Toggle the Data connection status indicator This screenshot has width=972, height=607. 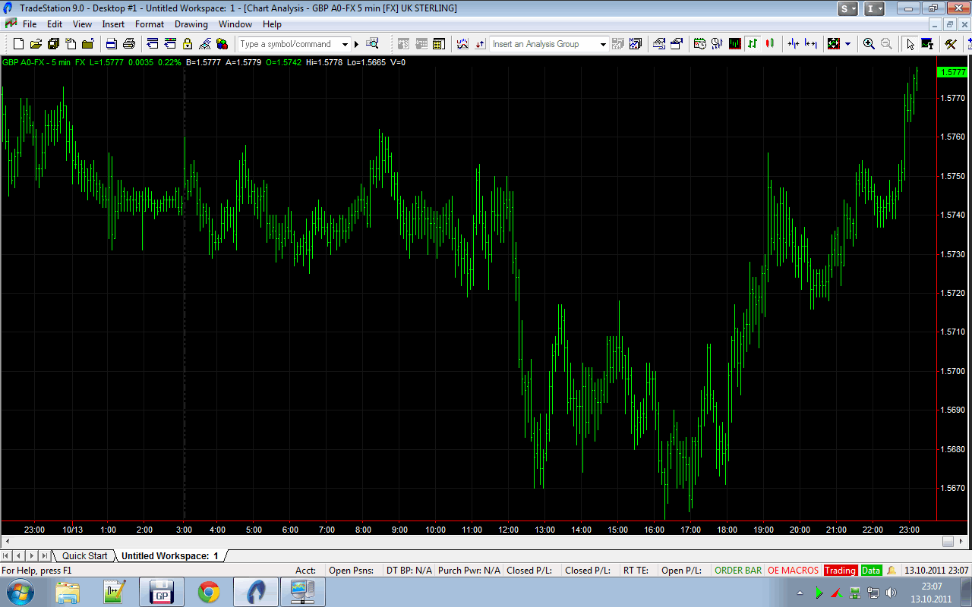click(871, 571)
